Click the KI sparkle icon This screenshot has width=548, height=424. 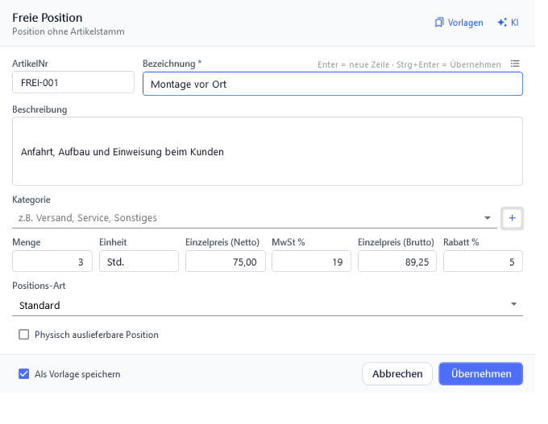pyautogui.click(x=502, y=23)
